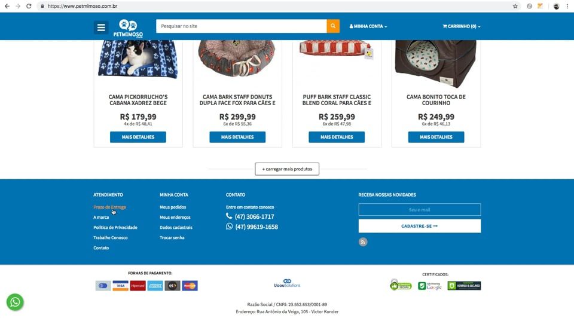Load more with carregar mais produtos
The image size is (574, 318).
[287, 169]
